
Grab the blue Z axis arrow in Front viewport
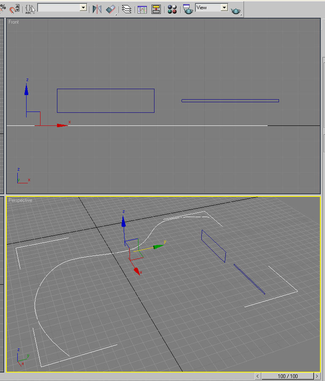click(27, 90)
